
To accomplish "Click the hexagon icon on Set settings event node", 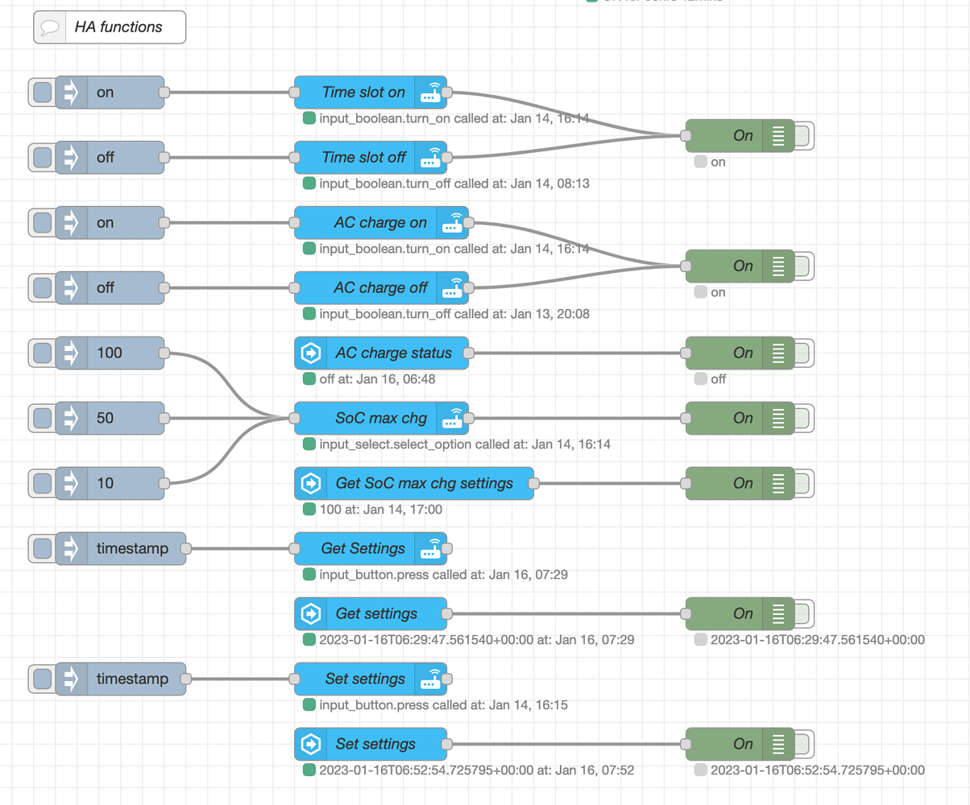I will [310, 744].
